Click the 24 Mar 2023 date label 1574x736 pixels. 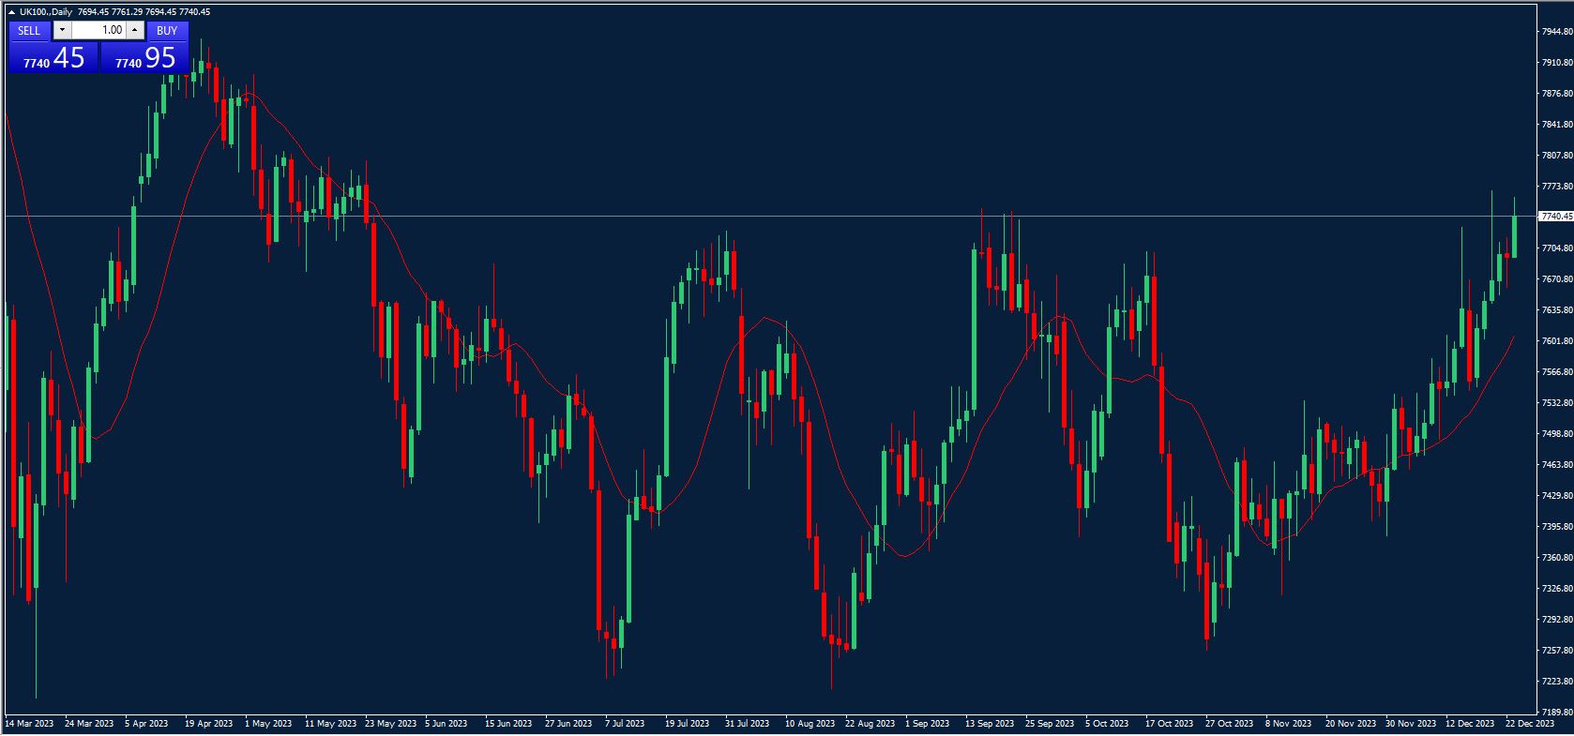click(x=89, y=724)
